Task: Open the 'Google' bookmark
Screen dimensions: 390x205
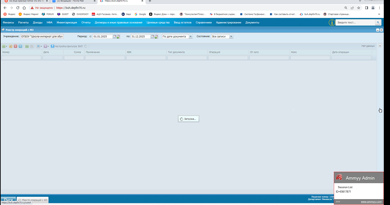Action: click(x=140, y=14)
